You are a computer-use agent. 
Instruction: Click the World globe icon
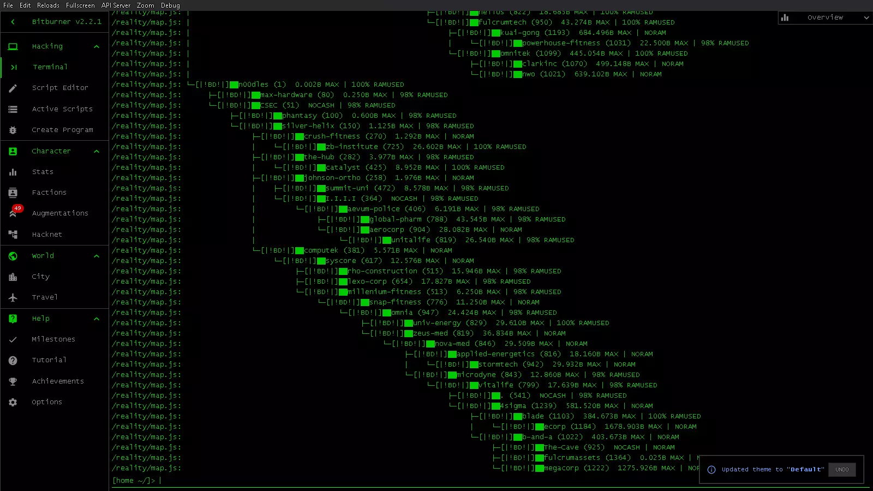coord(13,256)
